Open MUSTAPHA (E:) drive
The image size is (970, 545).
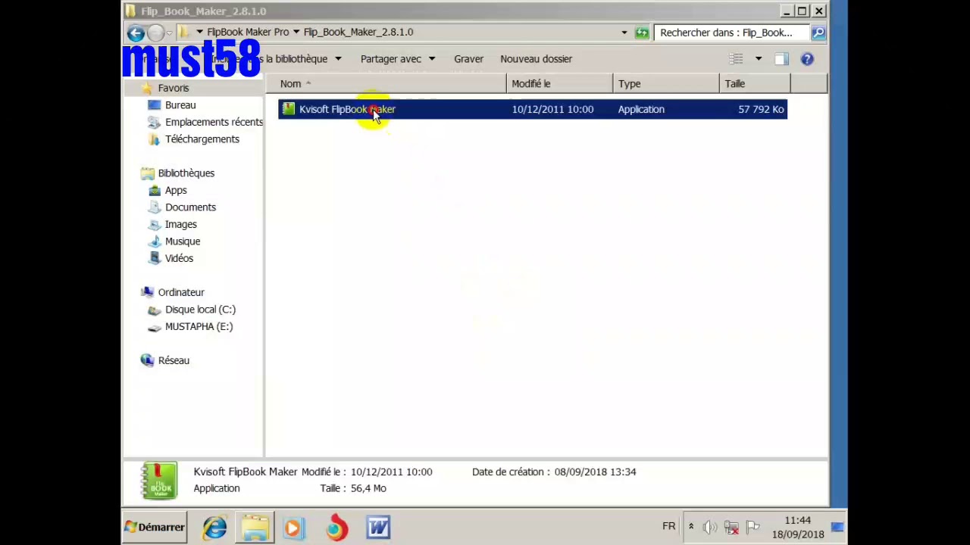pos(199,327)
